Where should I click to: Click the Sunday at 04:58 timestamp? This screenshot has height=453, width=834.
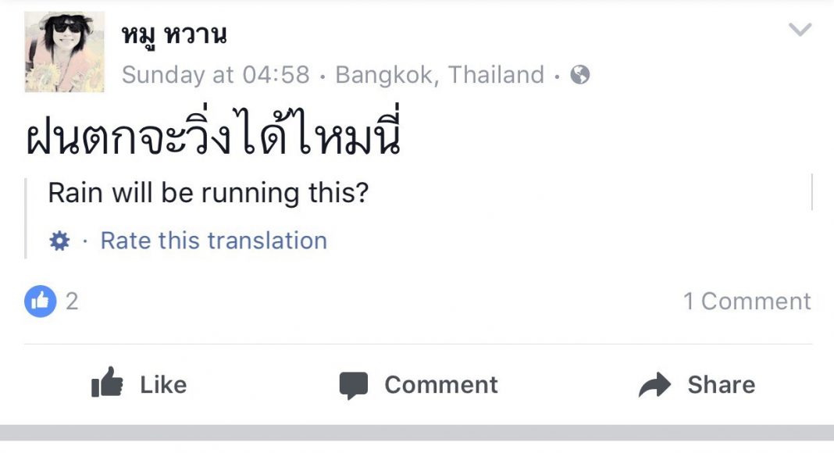coord(216,75)
